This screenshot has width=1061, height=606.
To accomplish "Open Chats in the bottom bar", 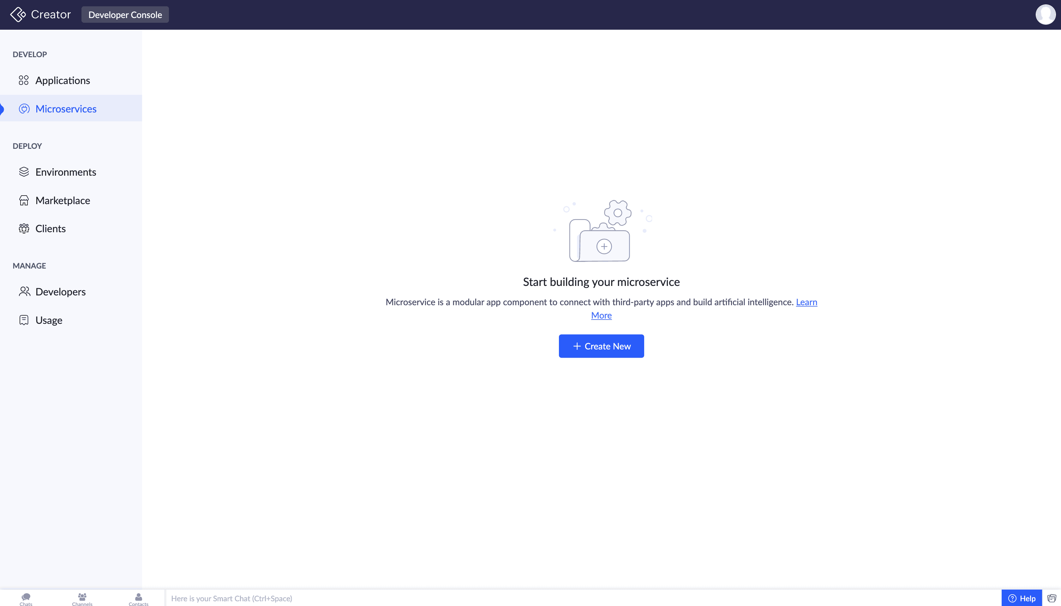I will [26, 598].
